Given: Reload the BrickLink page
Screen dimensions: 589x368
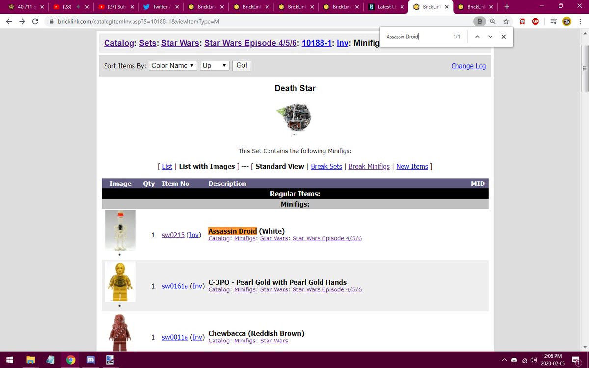Looking at the screenshot, I should pos(35,22).
